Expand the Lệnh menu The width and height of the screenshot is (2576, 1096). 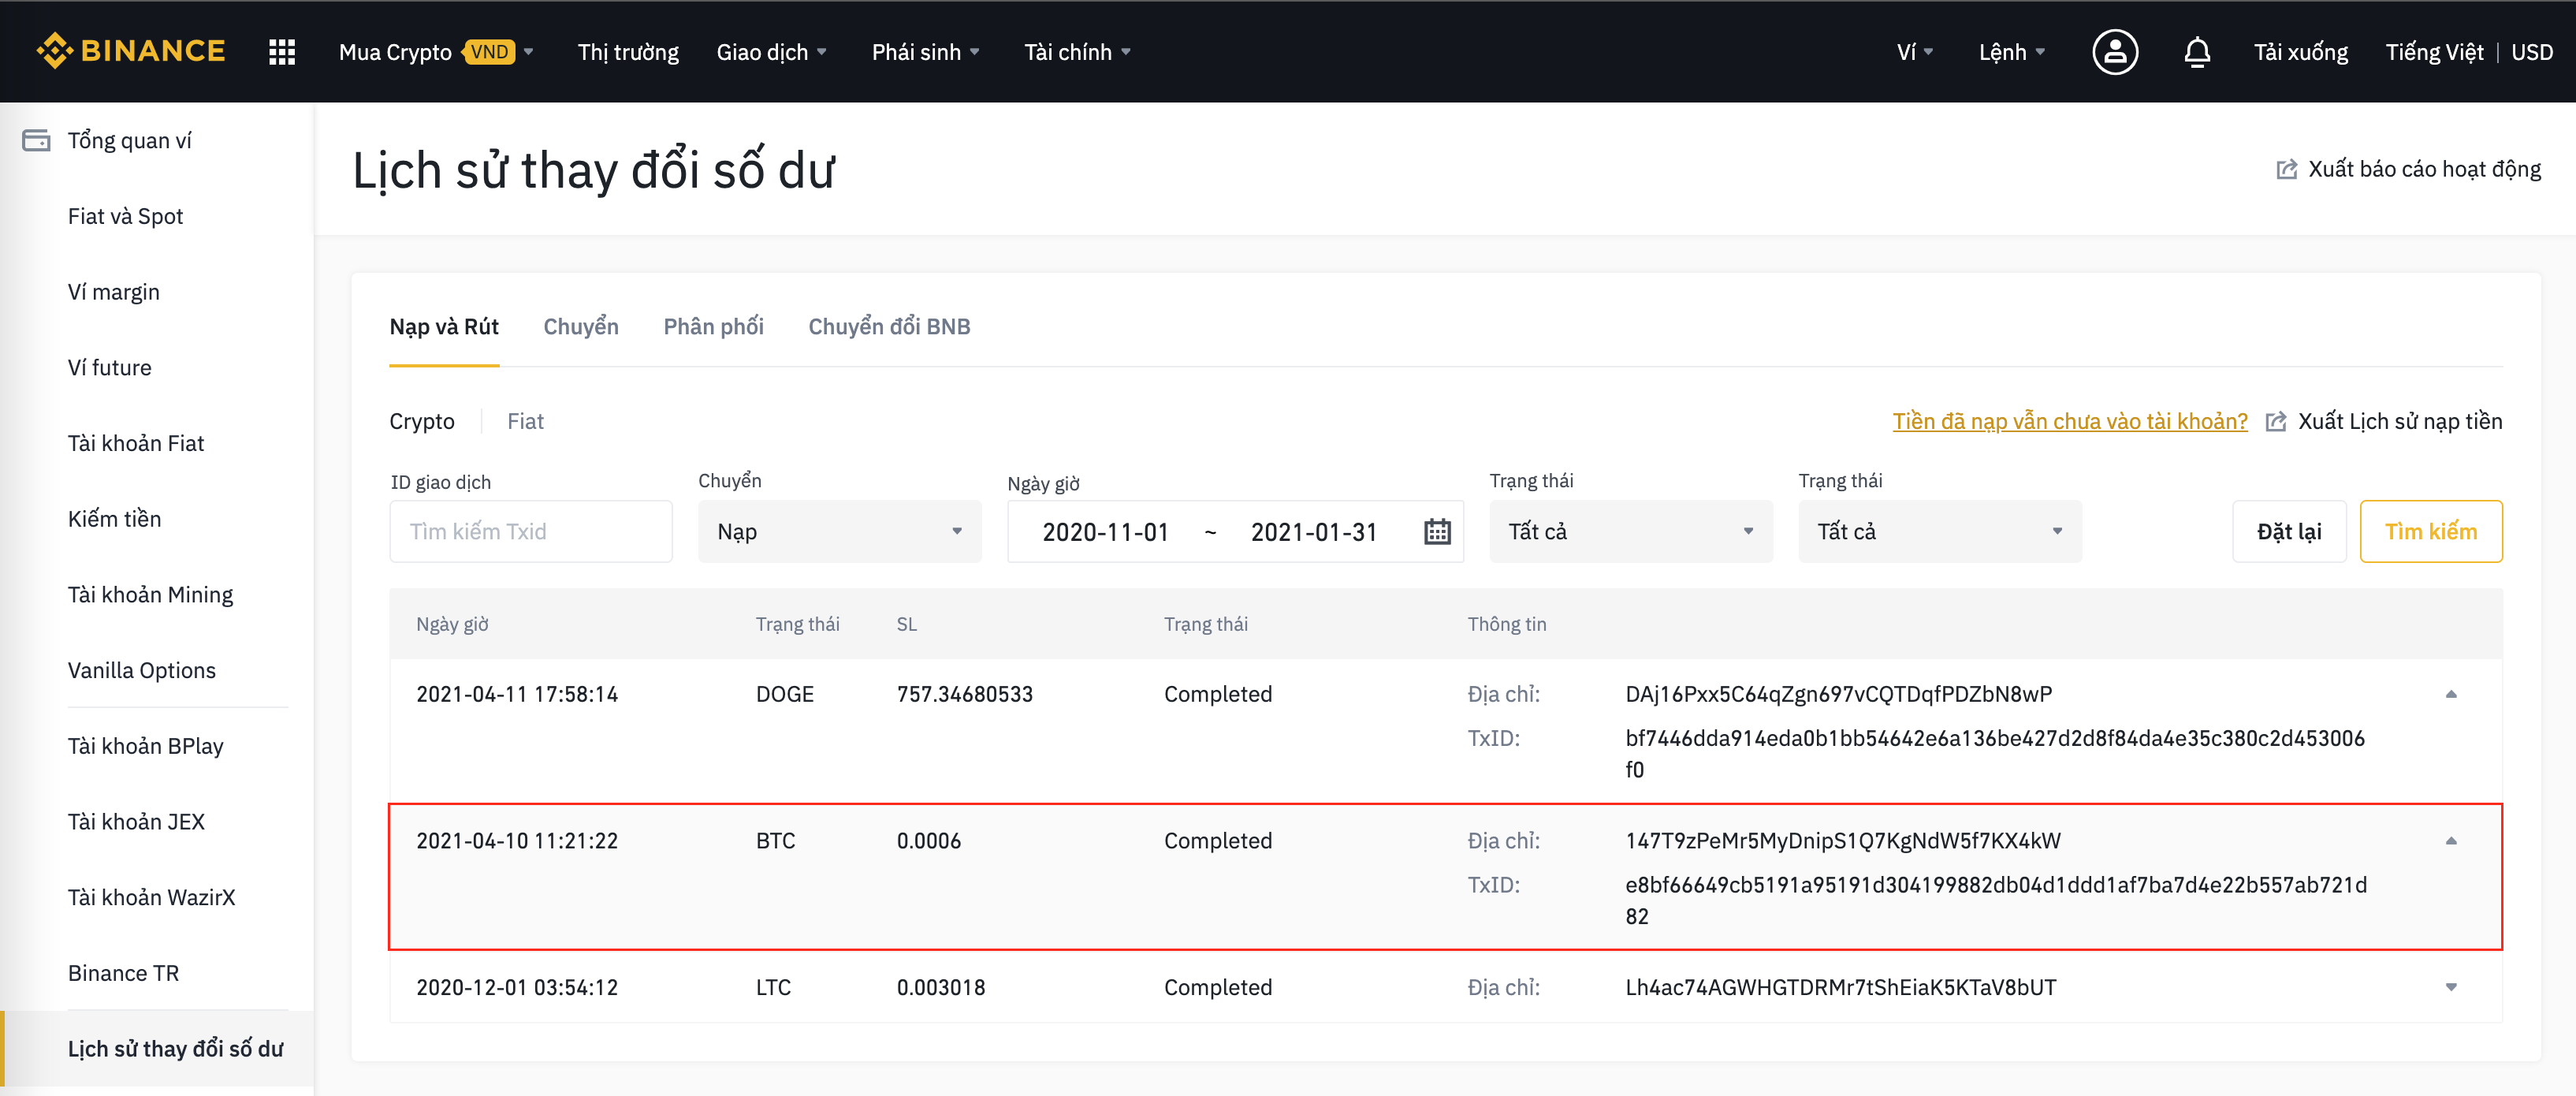click(x=2011, y=52)
